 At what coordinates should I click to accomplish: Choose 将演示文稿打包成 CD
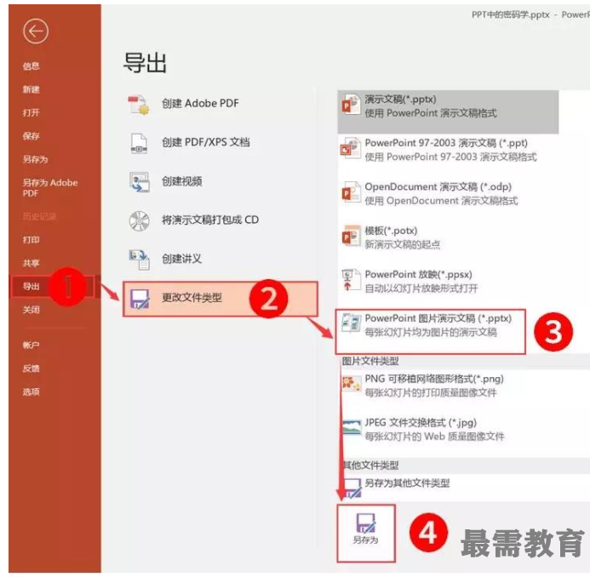[210, 220]
